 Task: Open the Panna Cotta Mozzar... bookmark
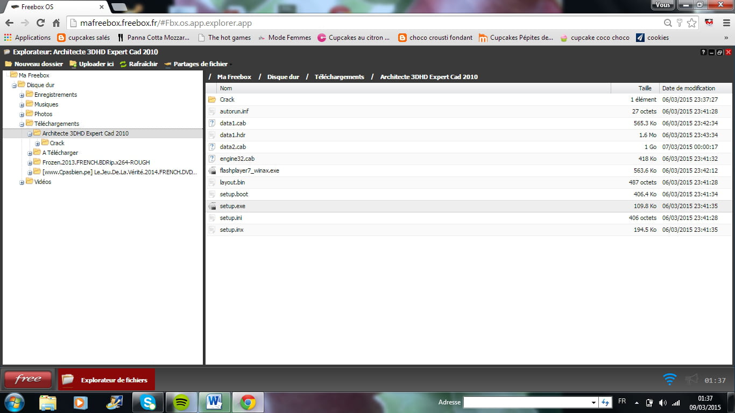point(153,38)
